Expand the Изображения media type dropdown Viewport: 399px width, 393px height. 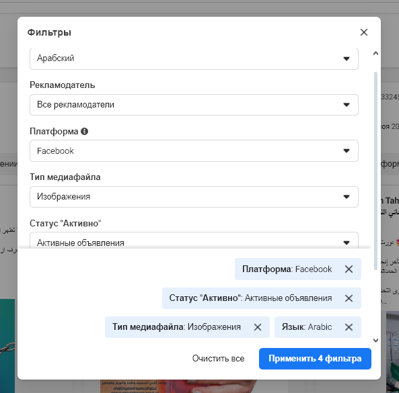[x=194, y=197]
